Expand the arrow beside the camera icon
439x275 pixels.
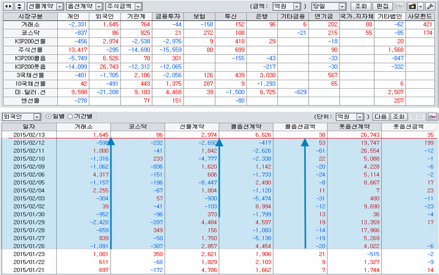pyautogui.click(x=420, y=7)
